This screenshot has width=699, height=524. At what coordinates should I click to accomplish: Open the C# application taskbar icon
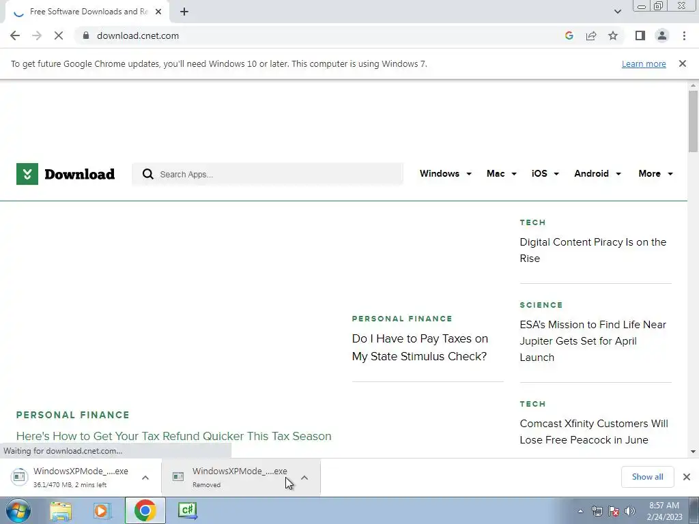pos(188,511)
